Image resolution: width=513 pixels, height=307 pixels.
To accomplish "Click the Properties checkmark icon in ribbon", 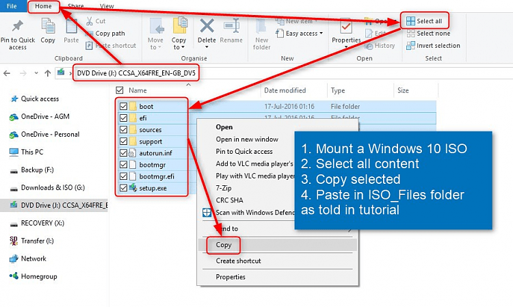I will (346, 27).
